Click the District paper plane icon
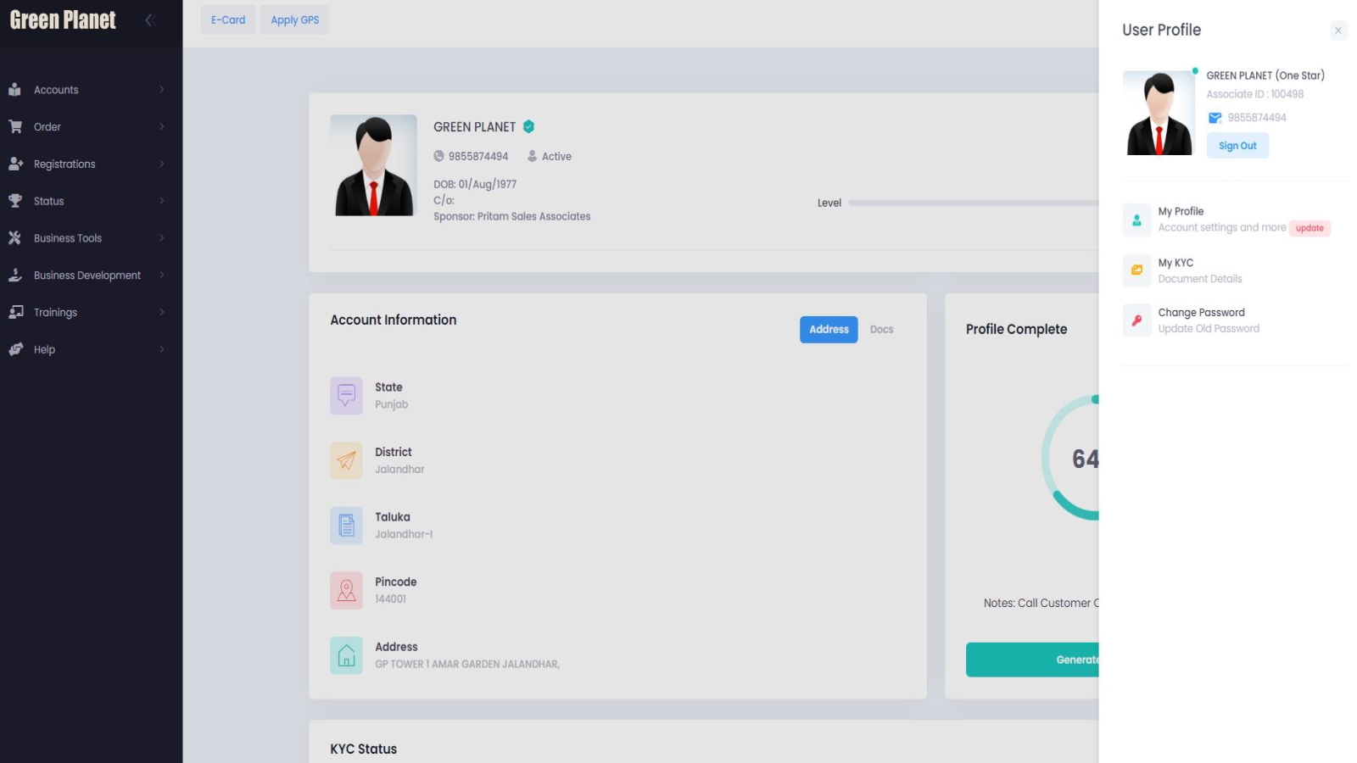This screenshot has height=763, width=1357. (346, 460)
